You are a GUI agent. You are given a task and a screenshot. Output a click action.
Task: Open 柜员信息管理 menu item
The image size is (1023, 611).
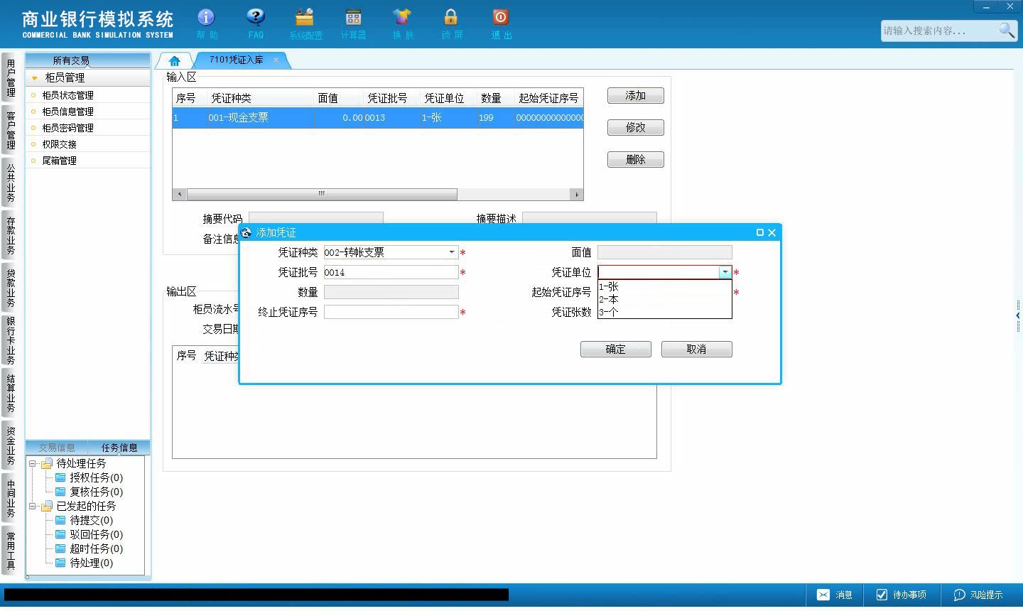click(67, 112)
